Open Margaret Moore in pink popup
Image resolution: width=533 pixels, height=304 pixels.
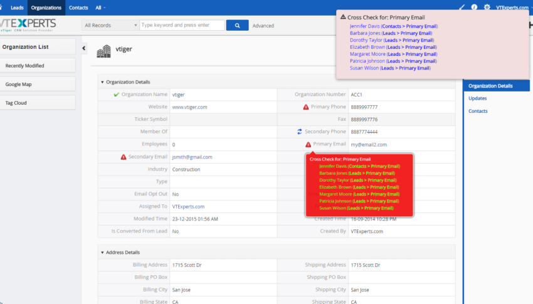click(x=393, y=54)
